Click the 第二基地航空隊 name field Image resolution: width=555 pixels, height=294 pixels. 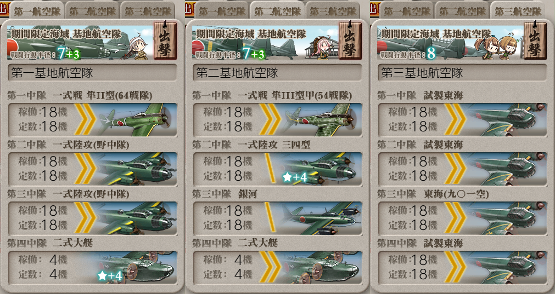[278, 73]
